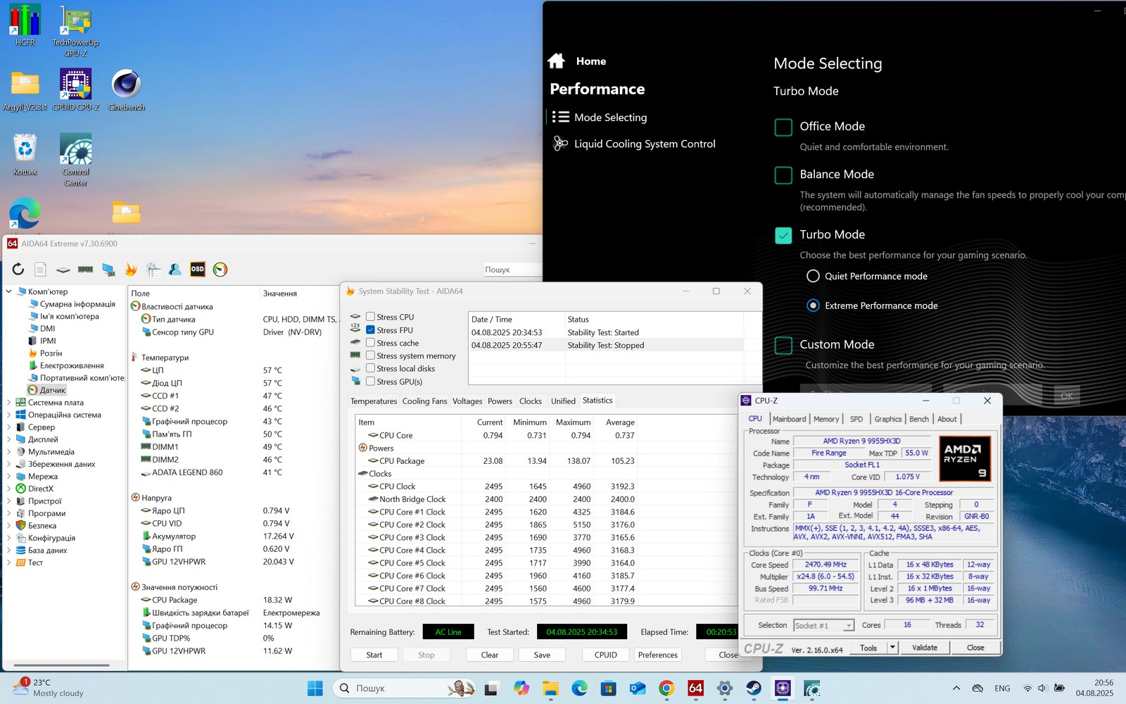Enable the Stress CPU checkbox
Image resolution: width=1126 pixels, height=704 pixels.
tap(370, 317)
